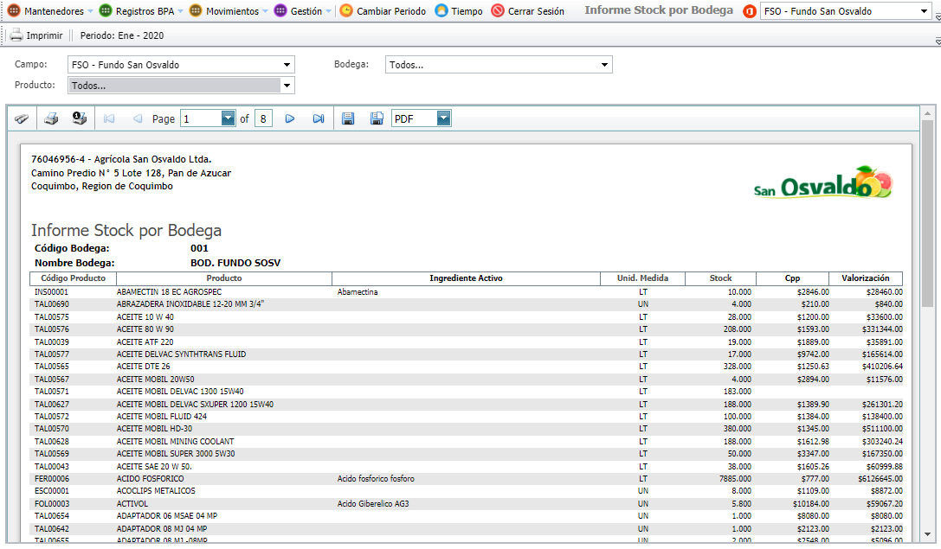Click the Mantenedores brown grid icon
The height and width of the screenshot is (549, 941).
(14, 10)
